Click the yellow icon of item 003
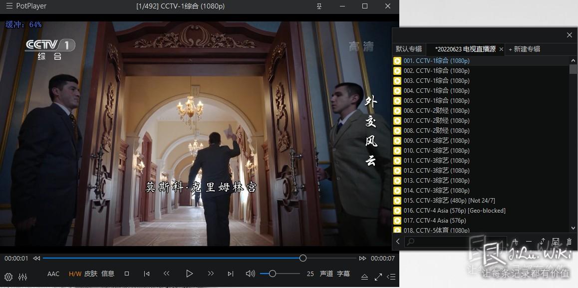Image resolution: width=578 pixels, height=288 pixels. (x=397, y=81)
